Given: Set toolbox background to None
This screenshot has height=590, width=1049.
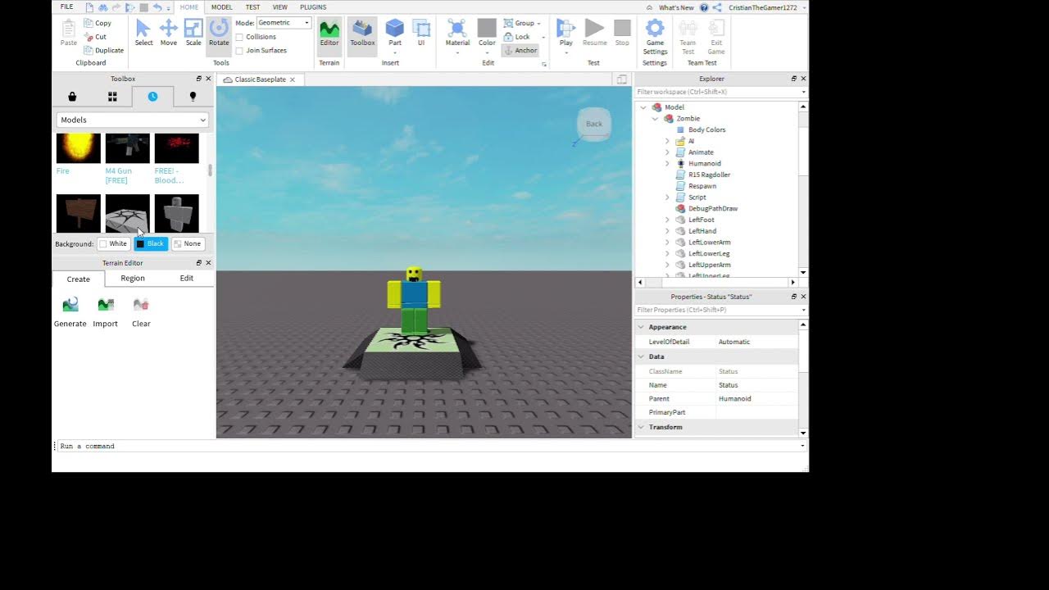Looking at the screenshot, I should point(188,243).
